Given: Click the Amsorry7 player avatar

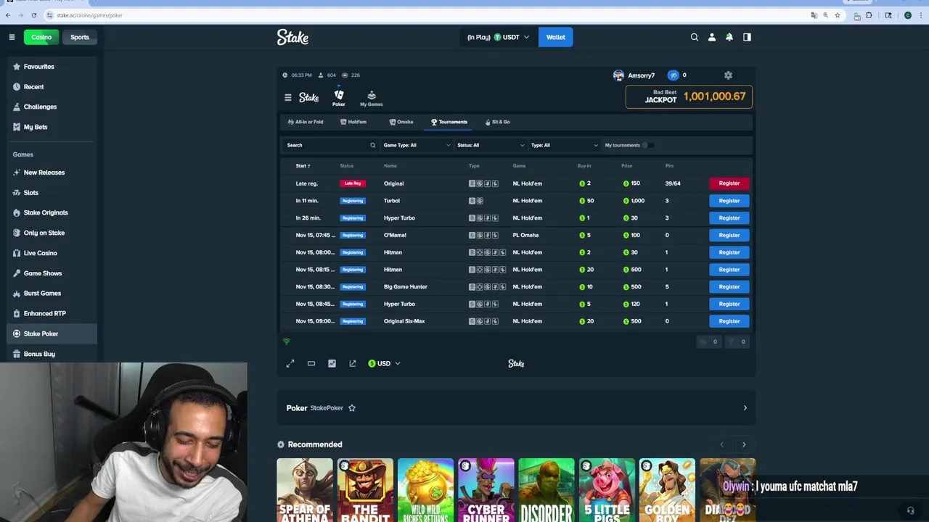Looking at the screenshot, I should (618, 75).
